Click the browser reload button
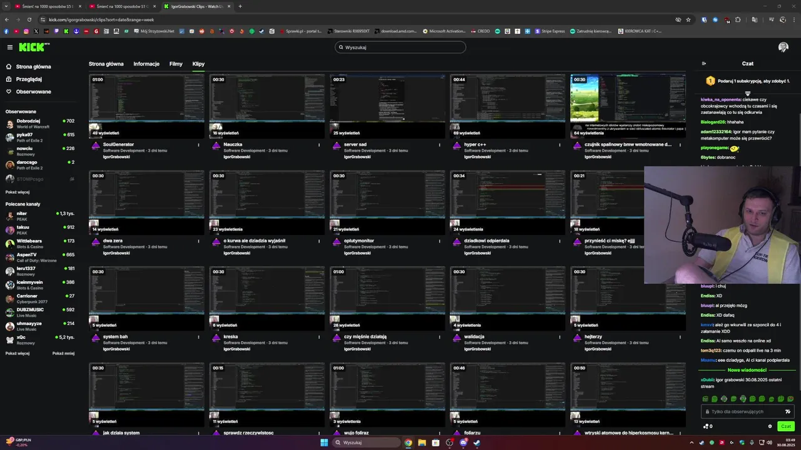801x450 pixels. click(x=29, y=19)
